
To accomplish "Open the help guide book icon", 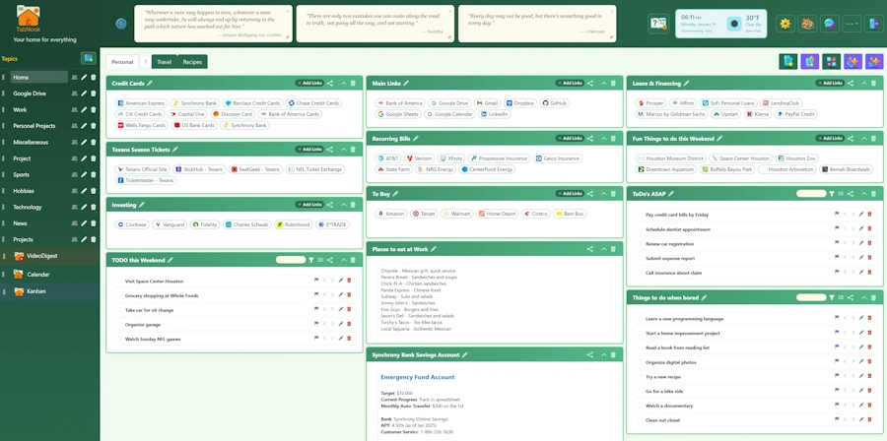I will (x=658, y=24).
